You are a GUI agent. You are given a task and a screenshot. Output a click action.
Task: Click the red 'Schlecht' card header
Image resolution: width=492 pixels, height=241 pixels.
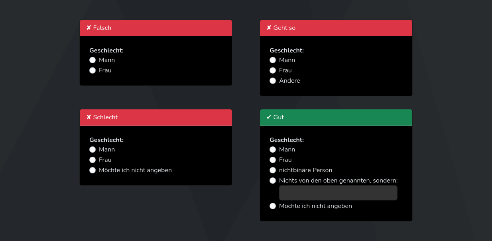[155, 117]
